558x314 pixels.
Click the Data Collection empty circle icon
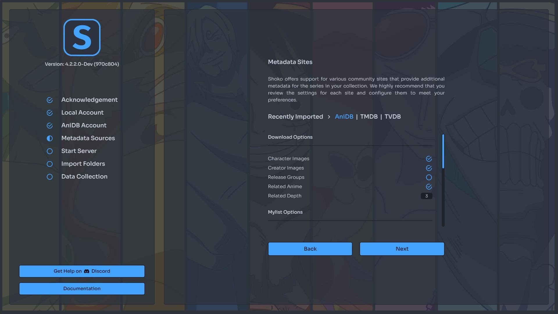50,177
